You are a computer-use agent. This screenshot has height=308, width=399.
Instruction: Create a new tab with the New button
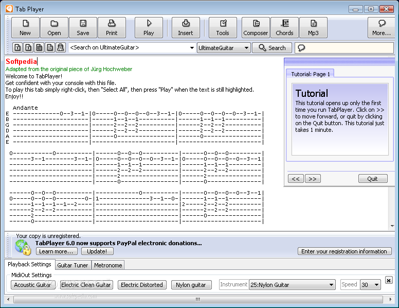(25, 27)
